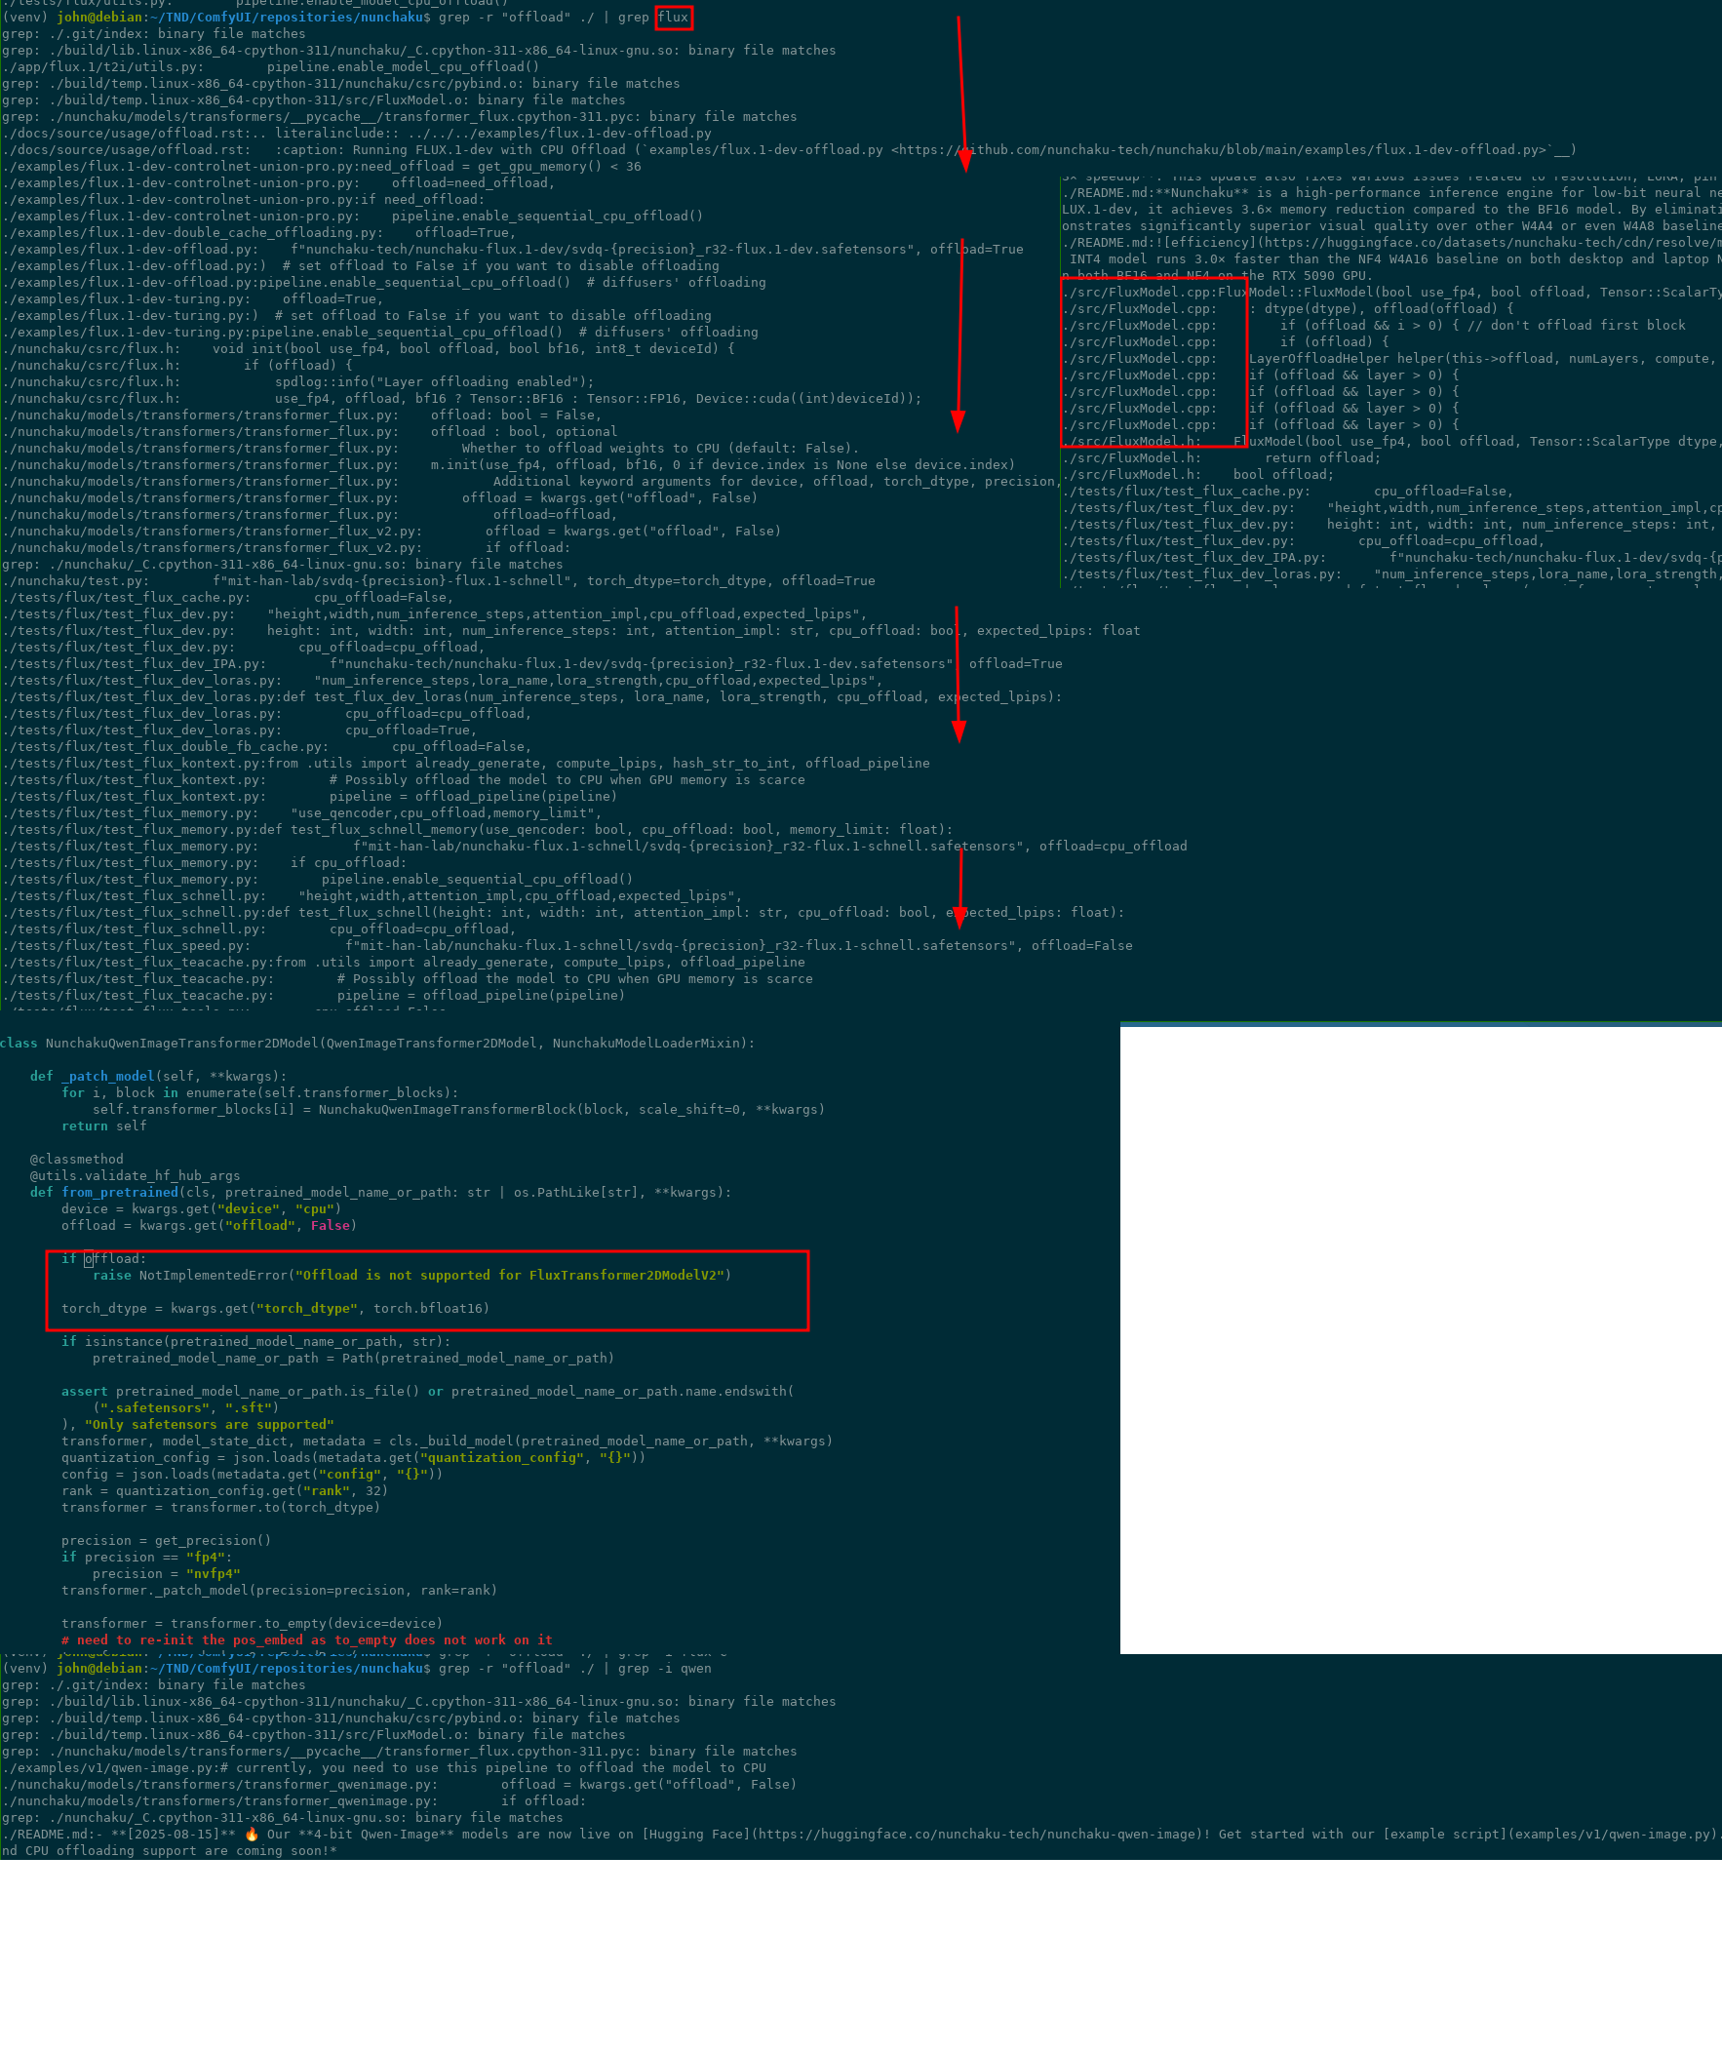
Task: Click the "@classmethod" decorator
Action: pos(77,1161)
